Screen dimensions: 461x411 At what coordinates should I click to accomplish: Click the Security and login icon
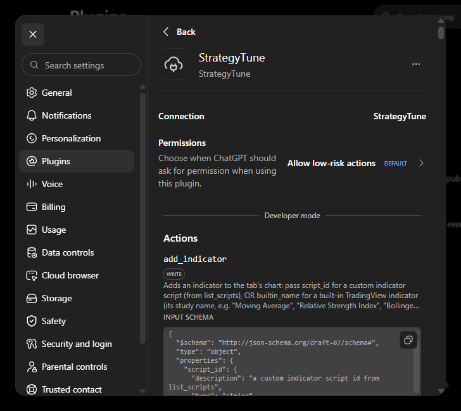pos(32,344)
